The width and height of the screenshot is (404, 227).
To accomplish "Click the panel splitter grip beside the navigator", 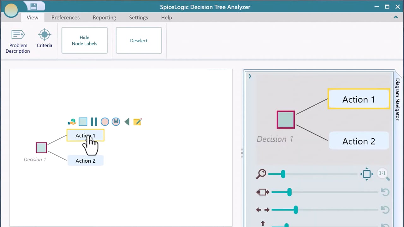I will 242,153.
